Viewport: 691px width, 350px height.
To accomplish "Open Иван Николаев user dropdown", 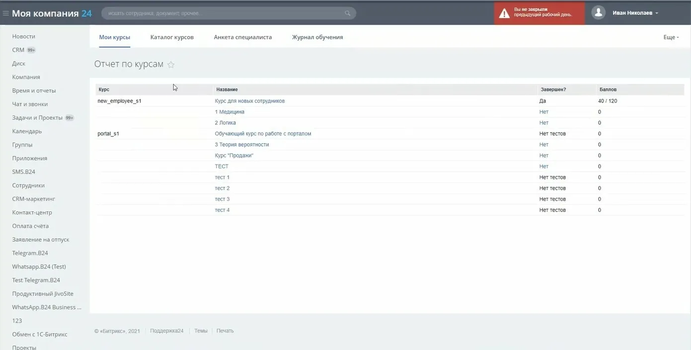I will [x=635, y=13].
